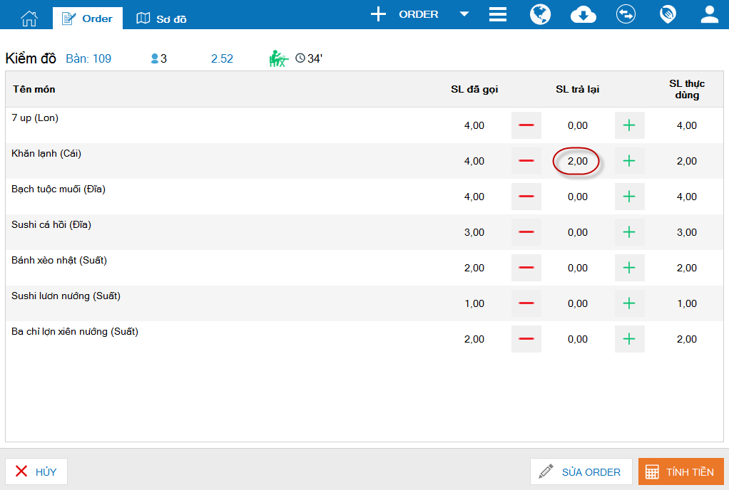729x490 pixels.
Task: Select the 7 up (Lon) item name
Action: click(x=35, y=118)
